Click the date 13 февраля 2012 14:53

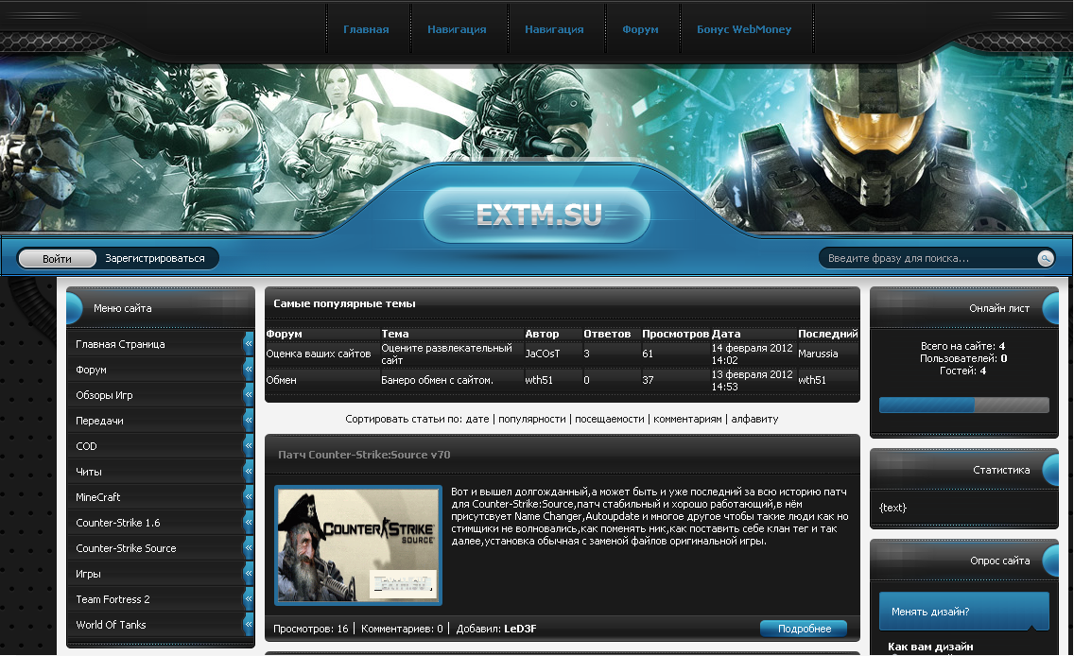[x=752, y=380]
